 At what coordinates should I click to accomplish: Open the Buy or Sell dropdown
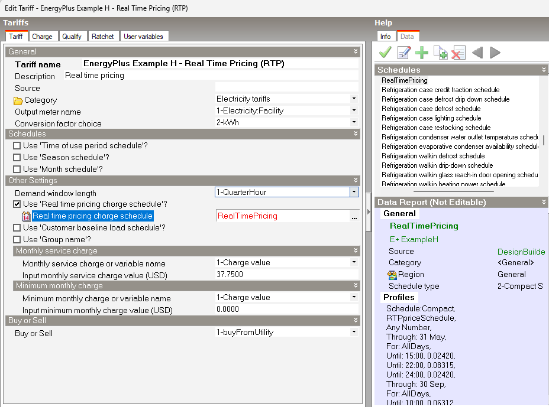click(x=354, y=333)
